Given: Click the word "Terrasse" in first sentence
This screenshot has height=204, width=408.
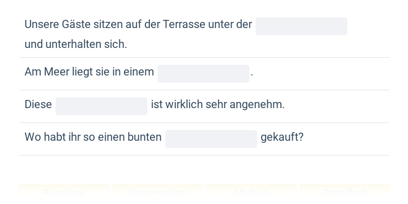Looking at the screenshot, I should click(x=184, y=24).
